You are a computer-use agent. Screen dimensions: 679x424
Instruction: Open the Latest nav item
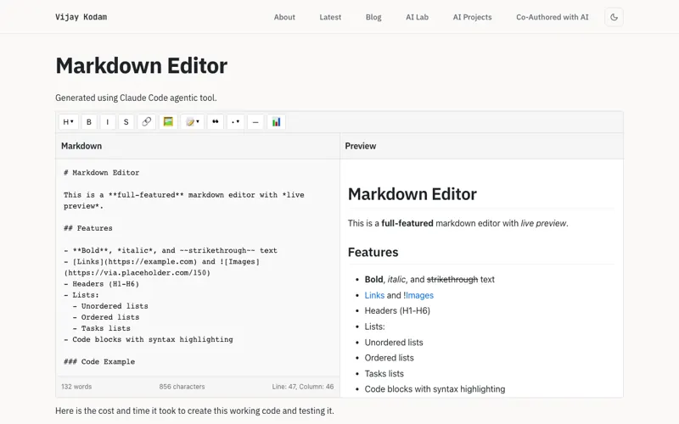point(330,17)
